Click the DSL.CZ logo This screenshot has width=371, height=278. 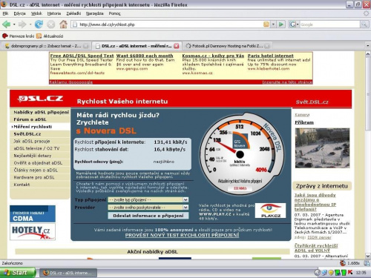coord(40,99)
